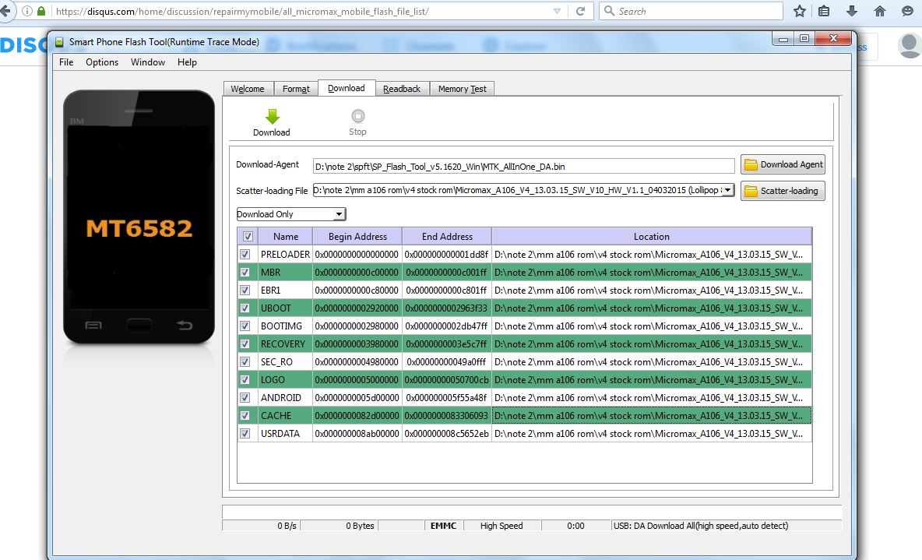The height and width of the screenshot is (560, 922).
Task: Click the BOOTIMG name cell
Action: pos(285,326)
